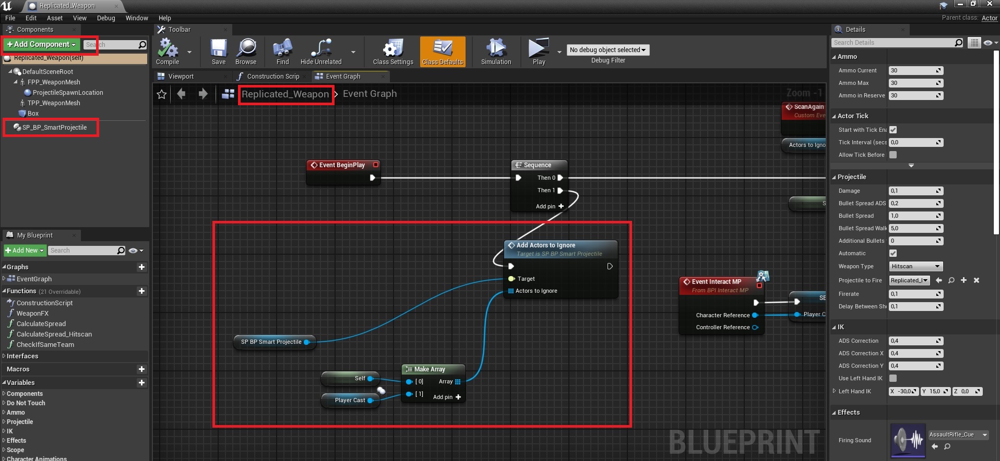Open the Debug menu
Viewport: 1000px width, 461px height.
pyautogui.click(x=106, y=18)
